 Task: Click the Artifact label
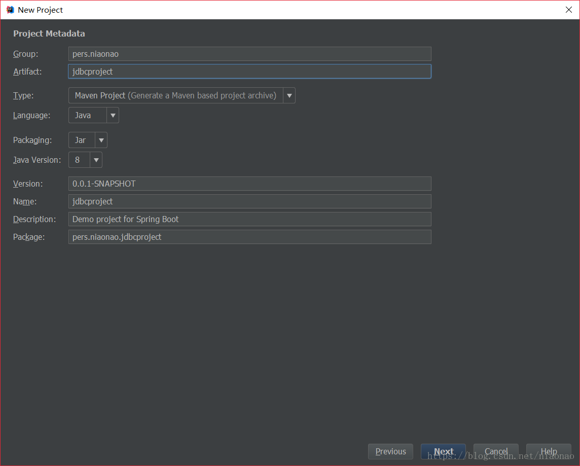point(27,71)
